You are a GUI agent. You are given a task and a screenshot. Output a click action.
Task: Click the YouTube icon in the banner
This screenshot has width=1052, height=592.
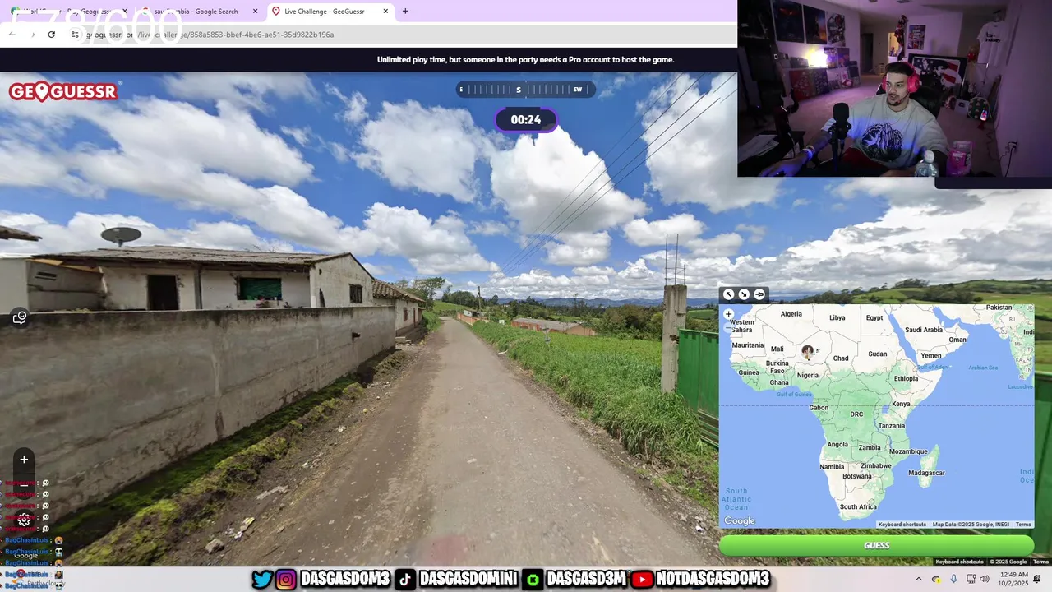point(643,580)
